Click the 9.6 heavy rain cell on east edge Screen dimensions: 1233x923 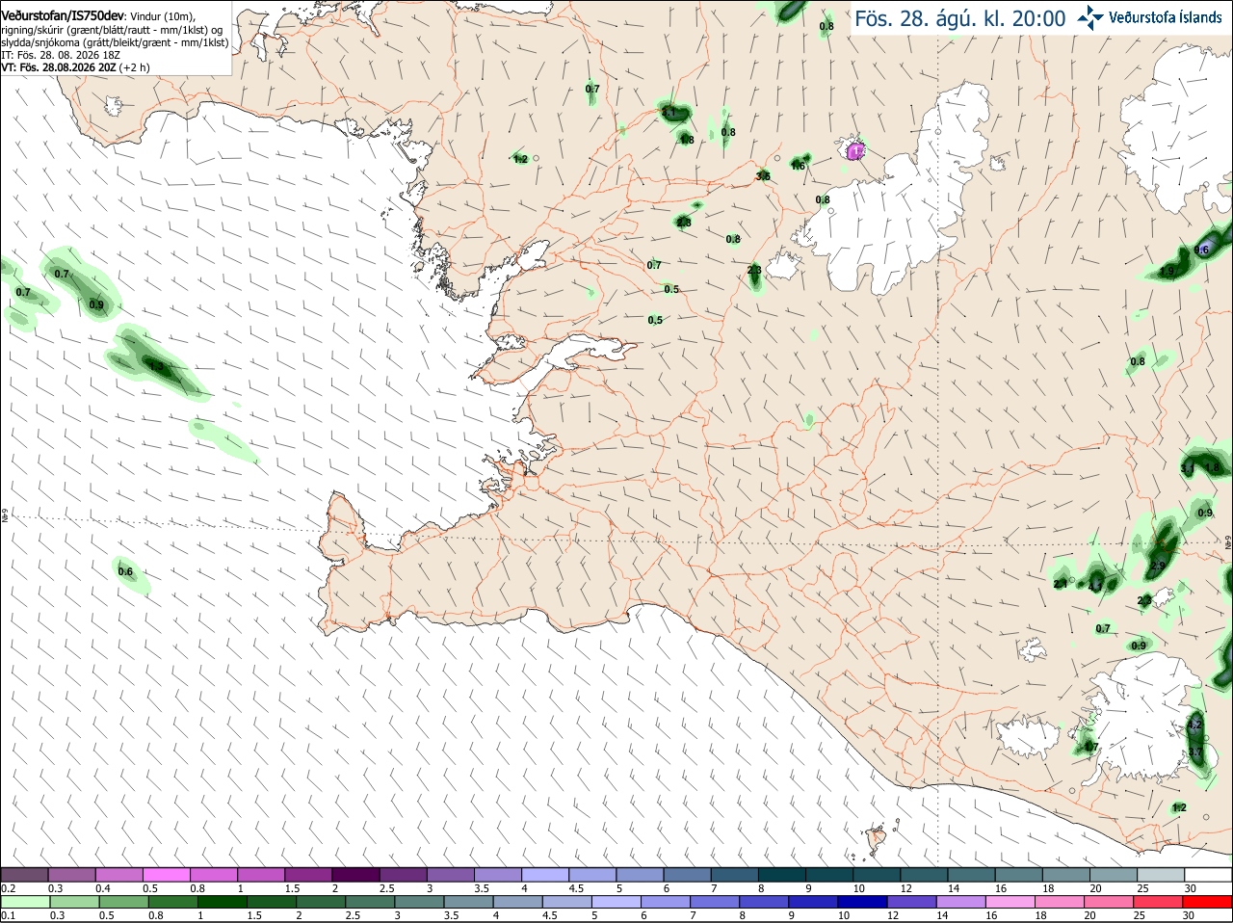tap(1201, 249)
